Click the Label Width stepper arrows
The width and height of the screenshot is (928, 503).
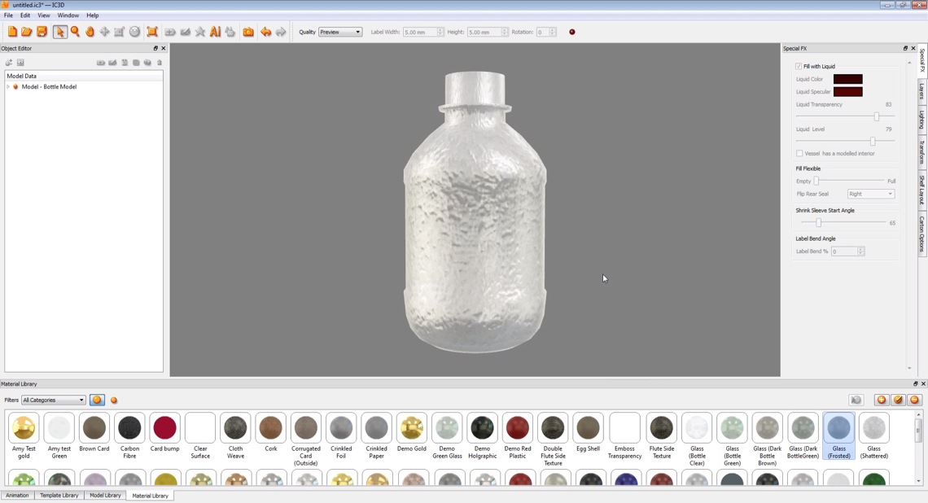click(x=440, y=32)
